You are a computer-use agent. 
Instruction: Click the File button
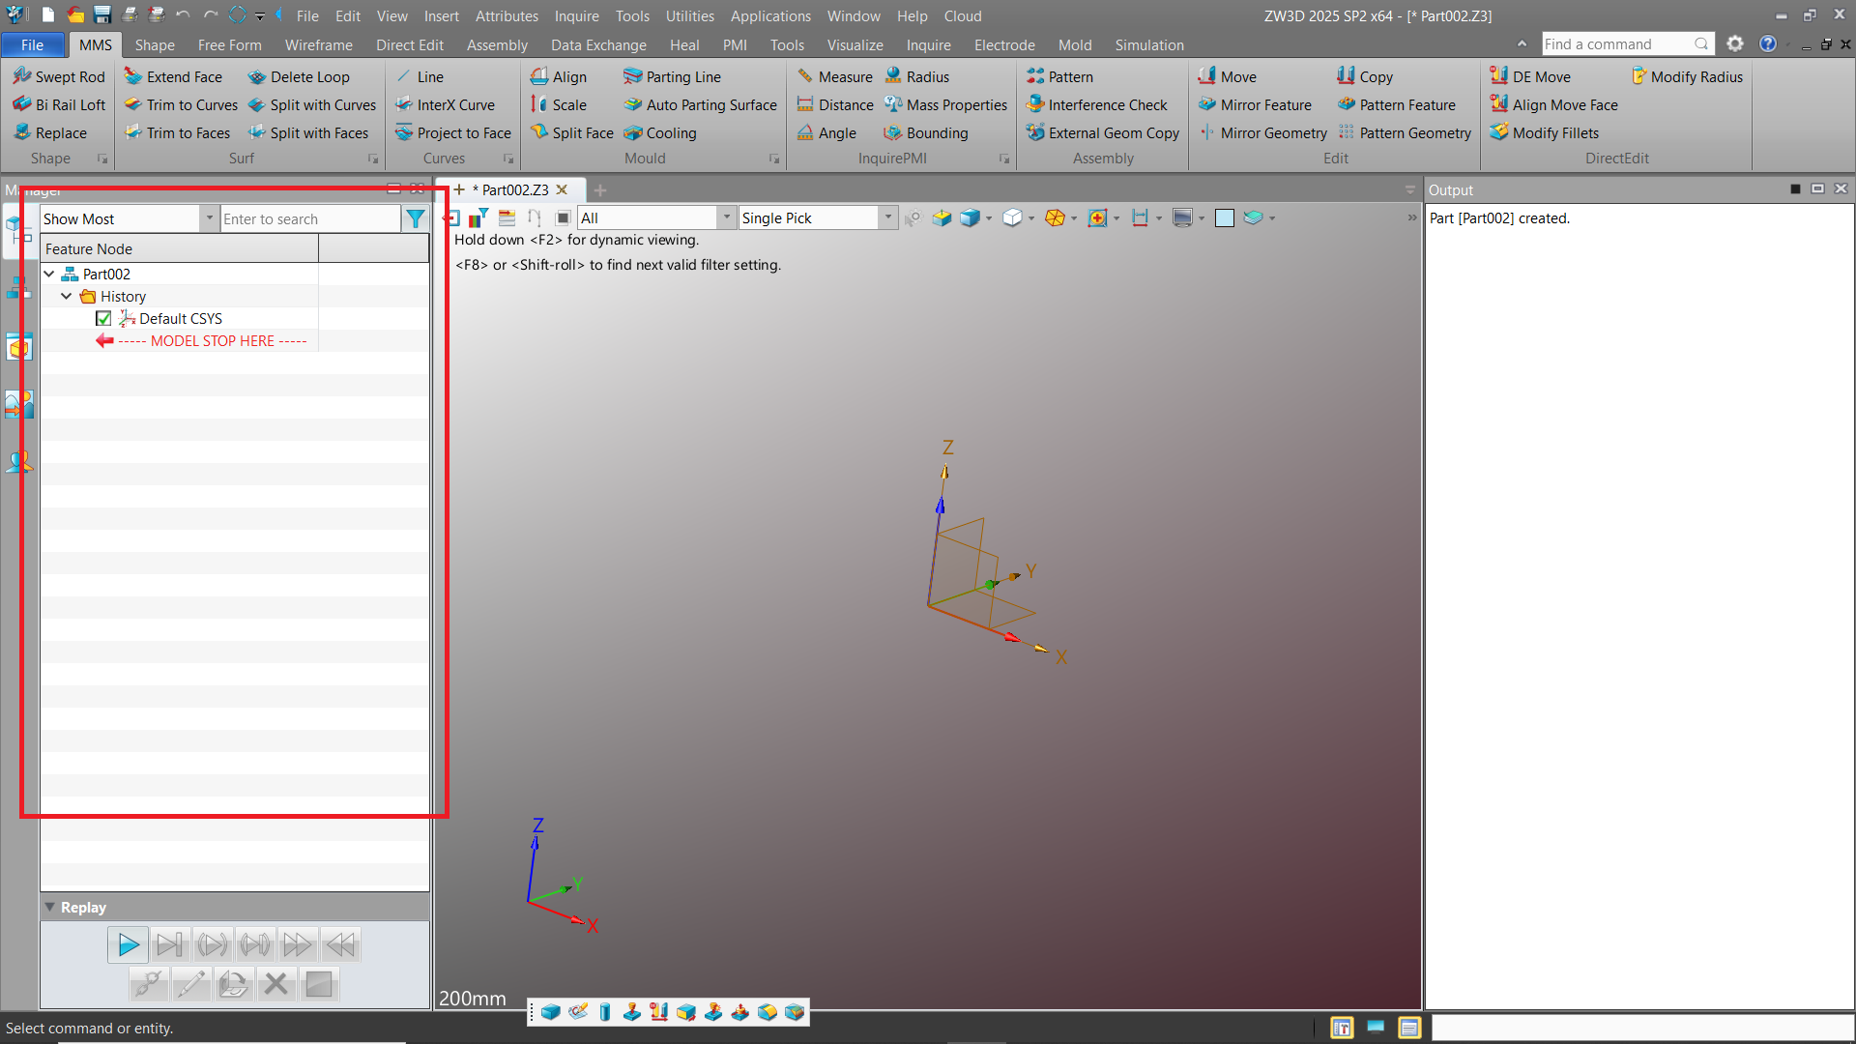coord(33,44)
